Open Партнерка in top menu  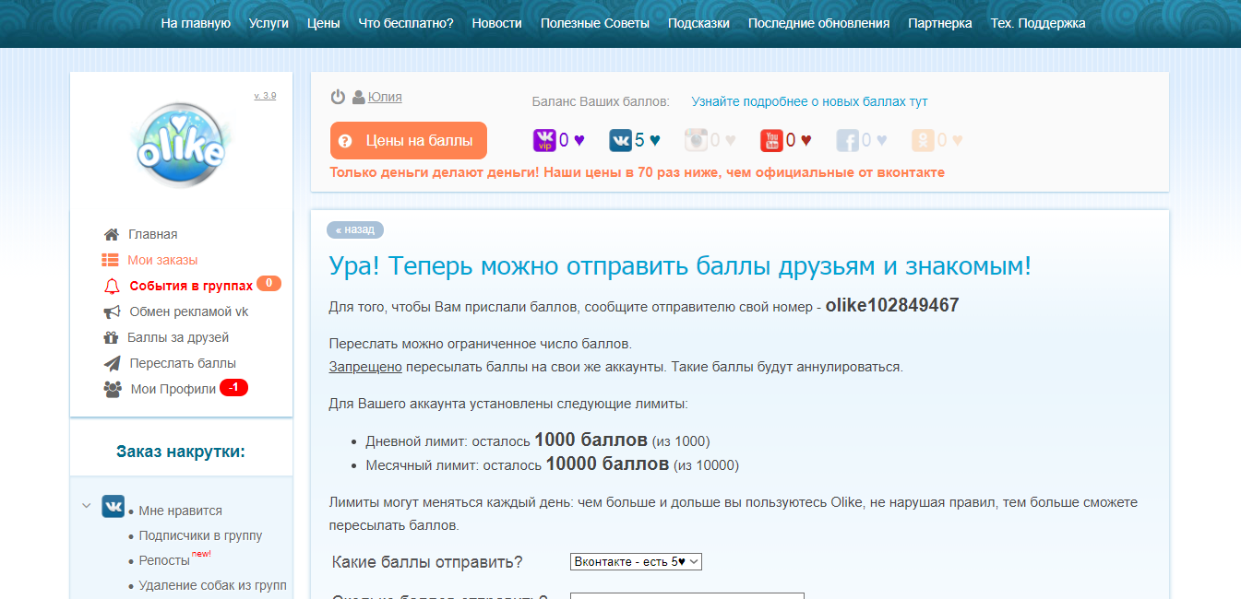tap(940, 23)
